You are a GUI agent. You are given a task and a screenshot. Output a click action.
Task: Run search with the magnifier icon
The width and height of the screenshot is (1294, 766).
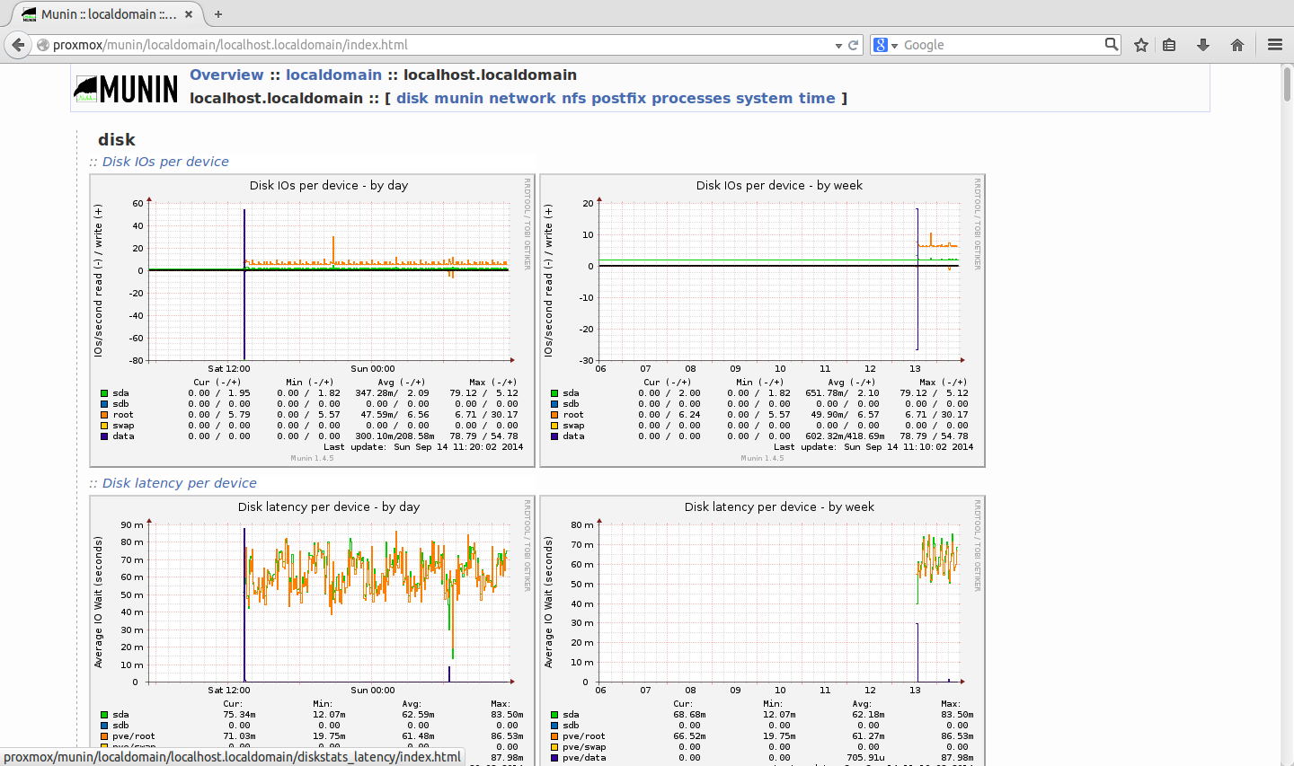coord(1112,44)
